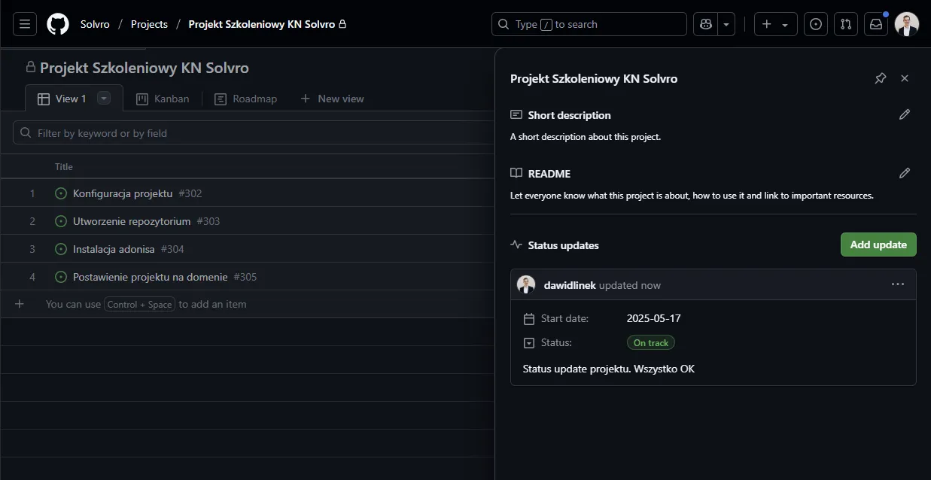The width and height of the screenshot is (931, 480).
Task: Open the Issues icon in header
Action: [816, 24]
